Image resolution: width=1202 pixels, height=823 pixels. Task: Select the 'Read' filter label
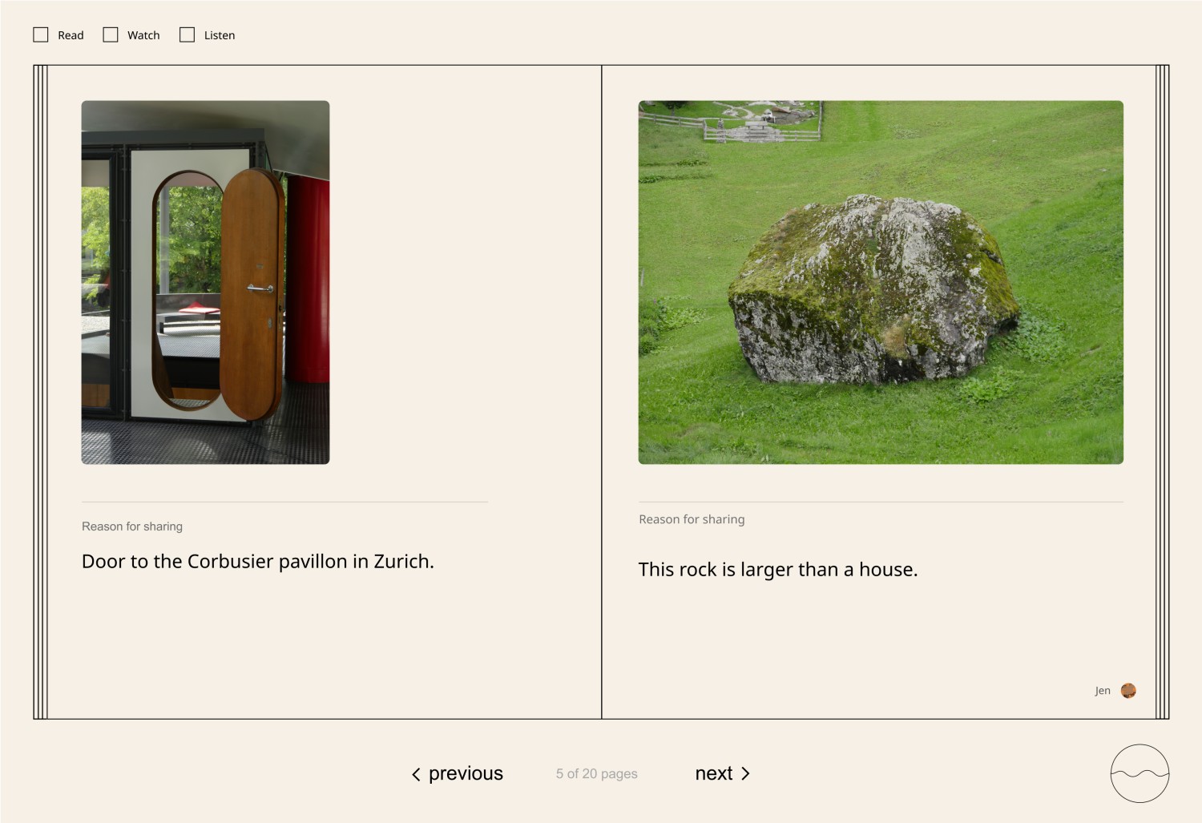[71, 35]
